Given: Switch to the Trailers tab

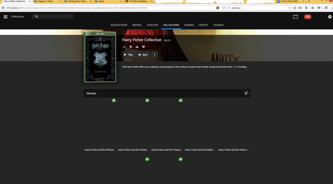Looking at the screenshot, I should point(152,25).
